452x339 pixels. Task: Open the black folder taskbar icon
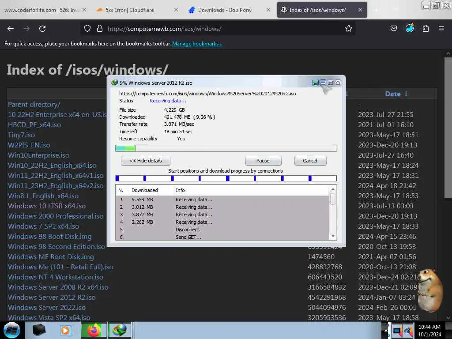39,330
